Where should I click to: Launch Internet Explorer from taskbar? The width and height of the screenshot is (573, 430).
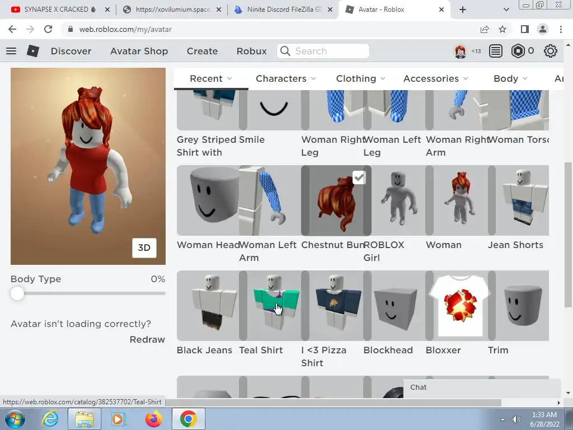pyautogui.click(x=50, y=419)
